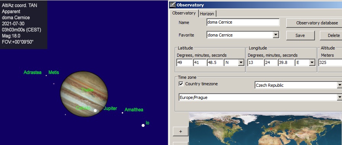Click the Metis label
This screenshot has width=342, height=145.
(54, 72)
